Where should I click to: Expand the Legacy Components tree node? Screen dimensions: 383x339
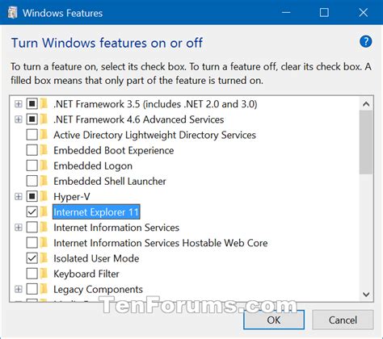coord(19,289)
